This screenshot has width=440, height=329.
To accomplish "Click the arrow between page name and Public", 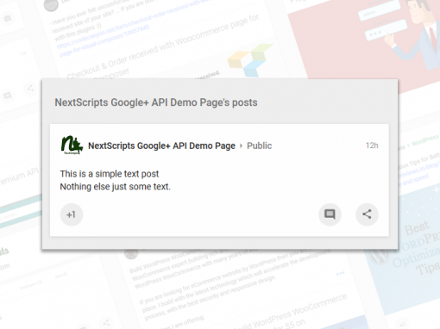I will [241, 146].
